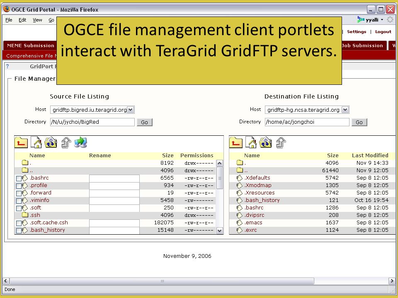
Task: Click the destination pane refresh folder icon
Action: tap(265, 142)
